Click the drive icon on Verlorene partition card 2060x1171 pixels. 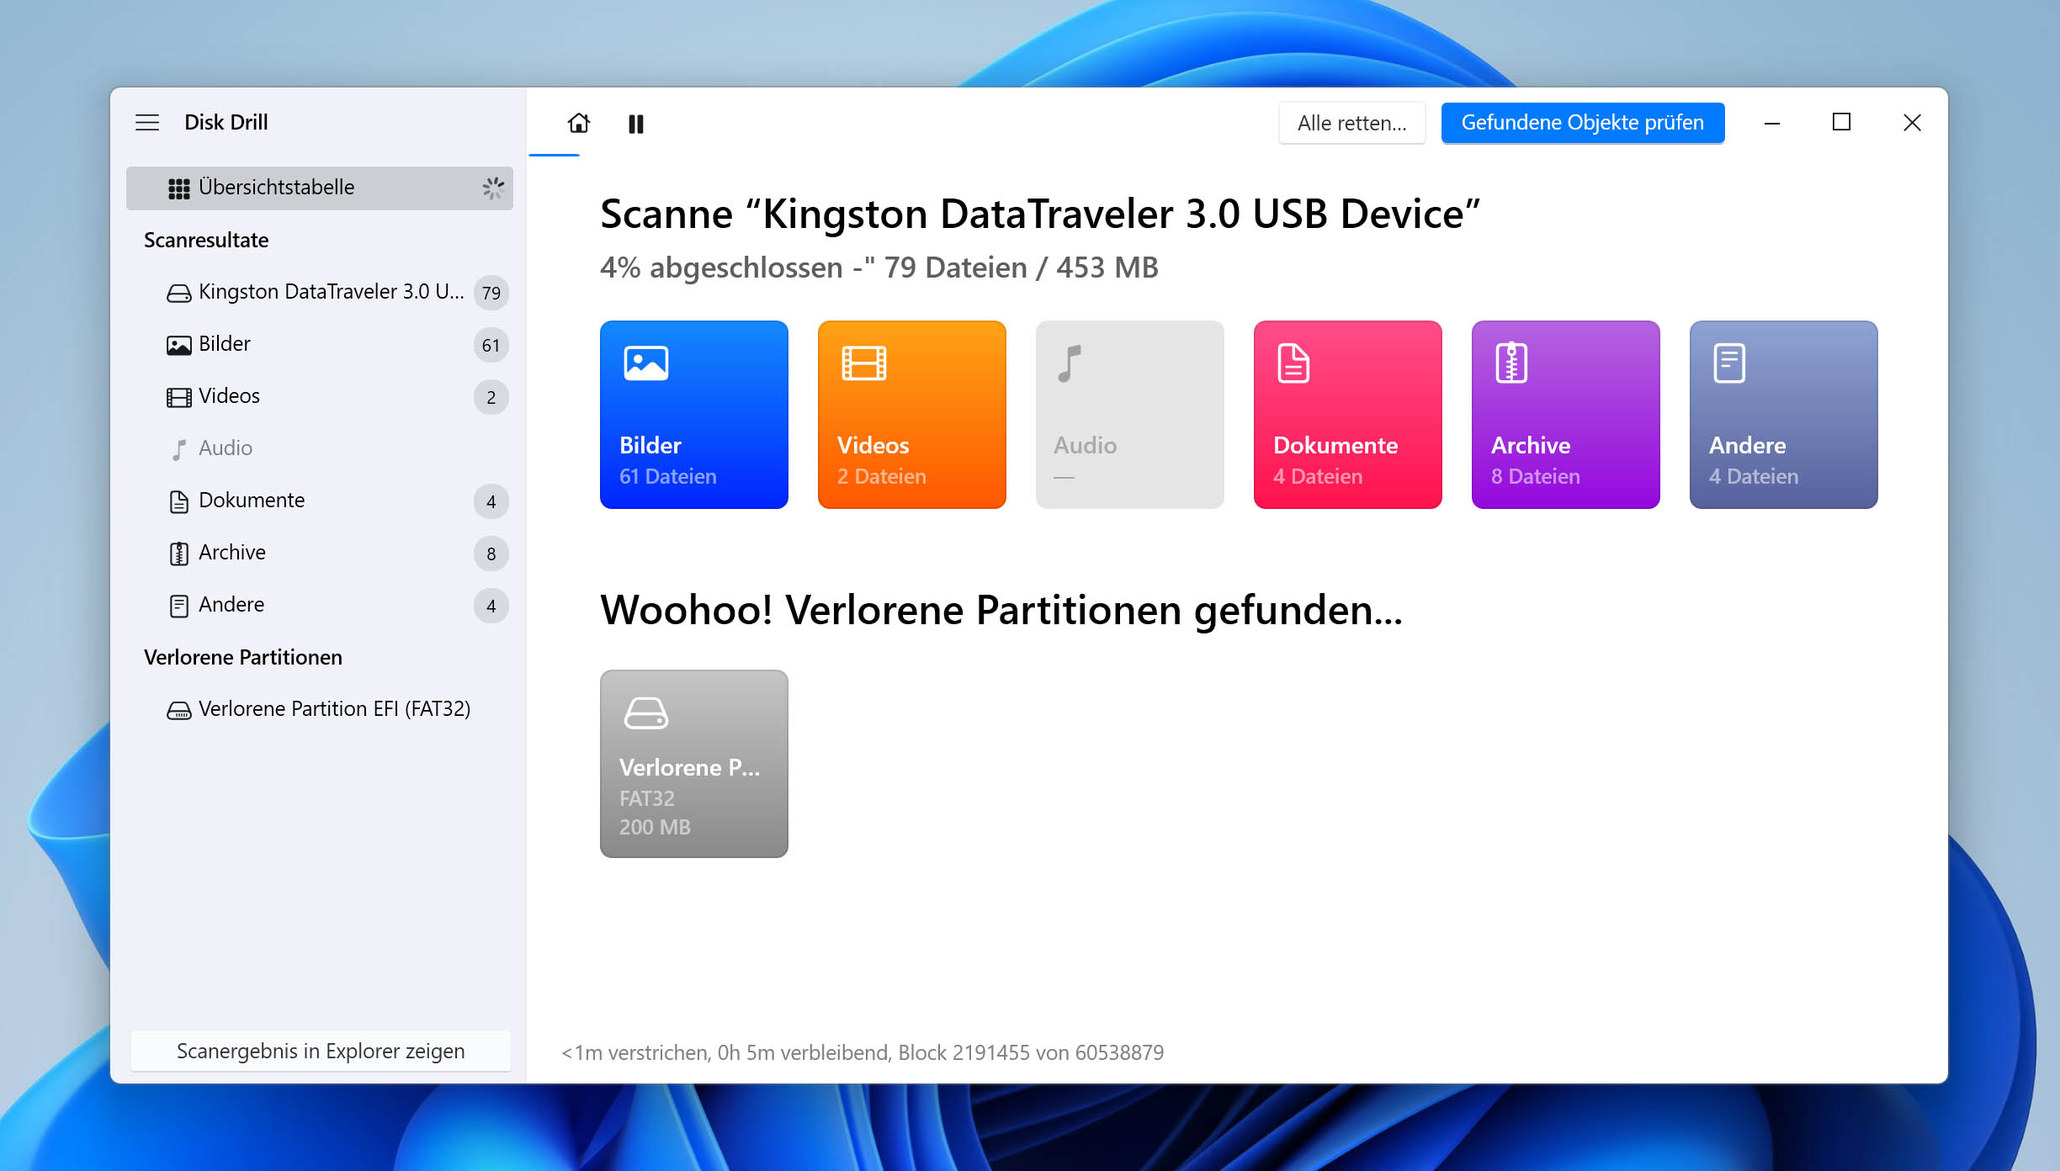click(646, 713)
